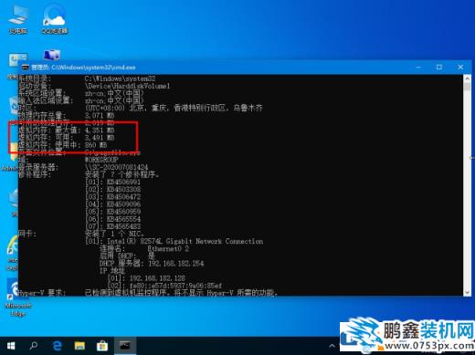Click the 3,071 MB physical memory value

100,116
